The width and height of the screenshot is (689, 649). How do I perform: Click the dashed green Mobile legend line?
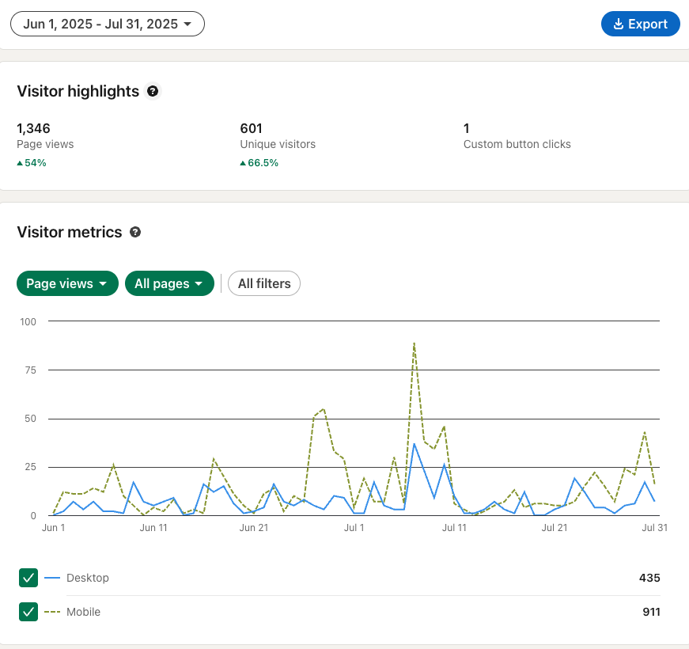point(52,612)
